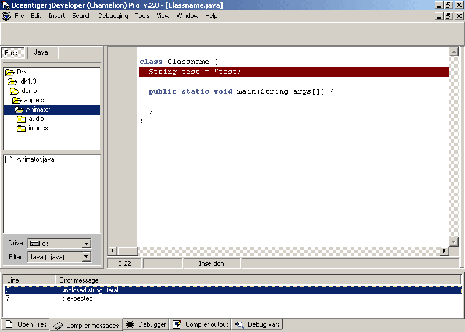465x332 pixels.
Task: Open the Window menu
Action: [187, 16]
